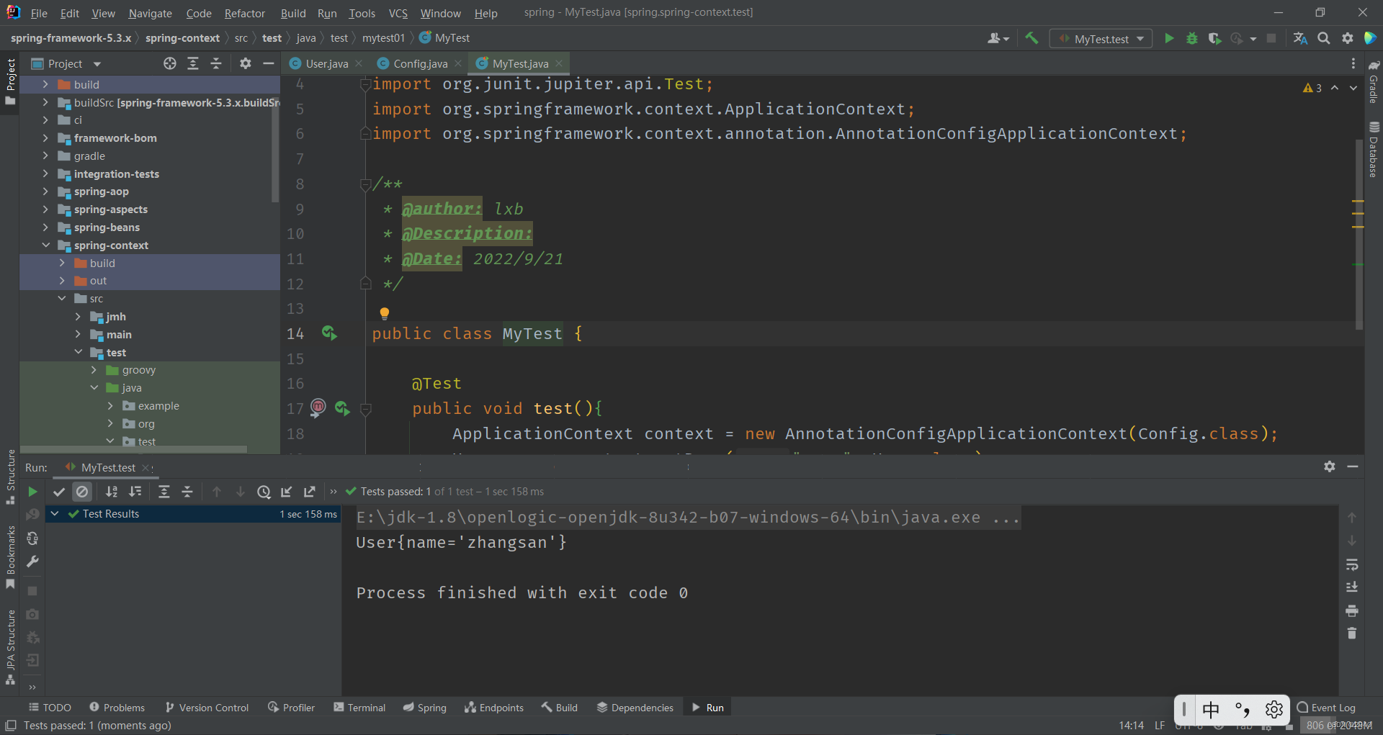Image resolution: width=1383 pixels, height=735 pixels.
Task: Toggle the Bookmarks tool window strip
Action: point(10,557)
